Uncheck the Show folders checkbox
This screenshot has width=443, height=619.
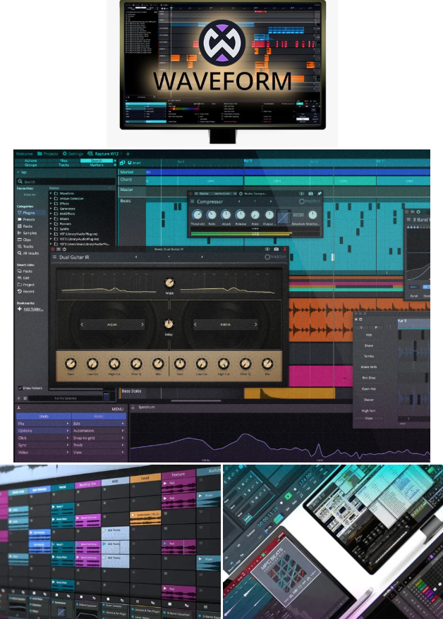[20, 388]
